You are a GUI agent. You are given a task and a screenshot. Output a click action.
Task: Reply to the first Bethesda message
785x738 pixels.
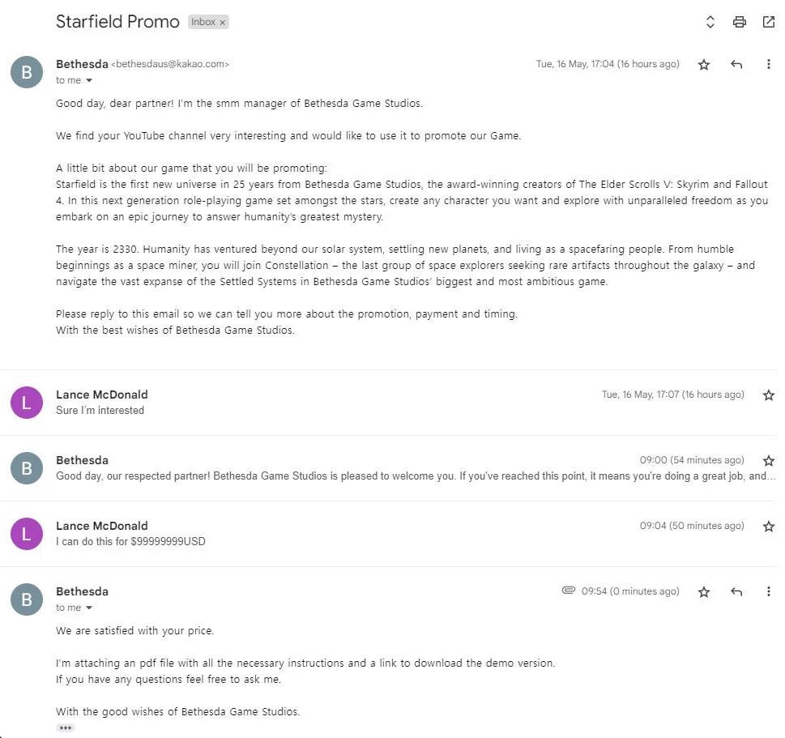[736, 65]
